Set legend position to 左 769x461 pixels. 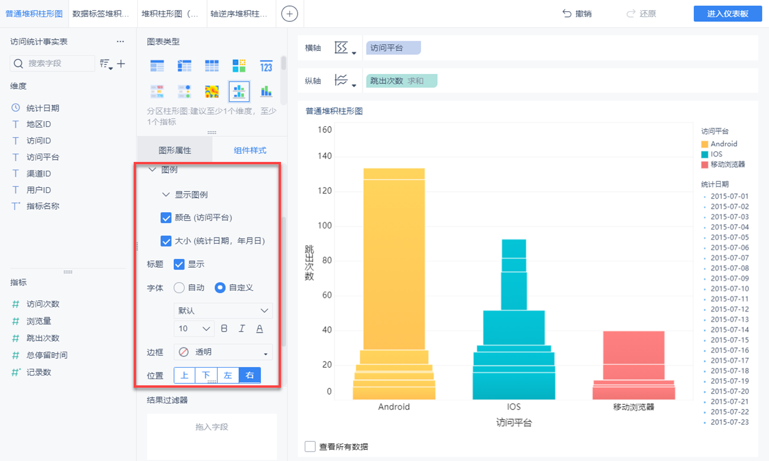pyautogui.click(x=228, y=375)
